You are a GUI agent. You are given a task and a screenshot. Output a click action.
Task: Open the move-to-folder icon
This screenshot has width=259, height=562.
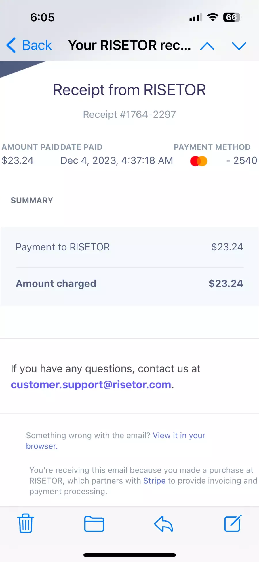coord(94,524)
